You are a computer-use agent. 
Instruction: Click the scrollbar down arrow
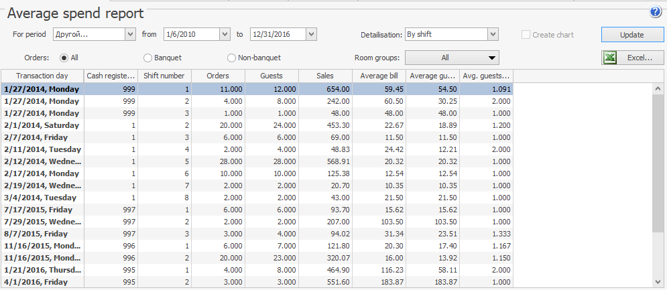point(659,282)
